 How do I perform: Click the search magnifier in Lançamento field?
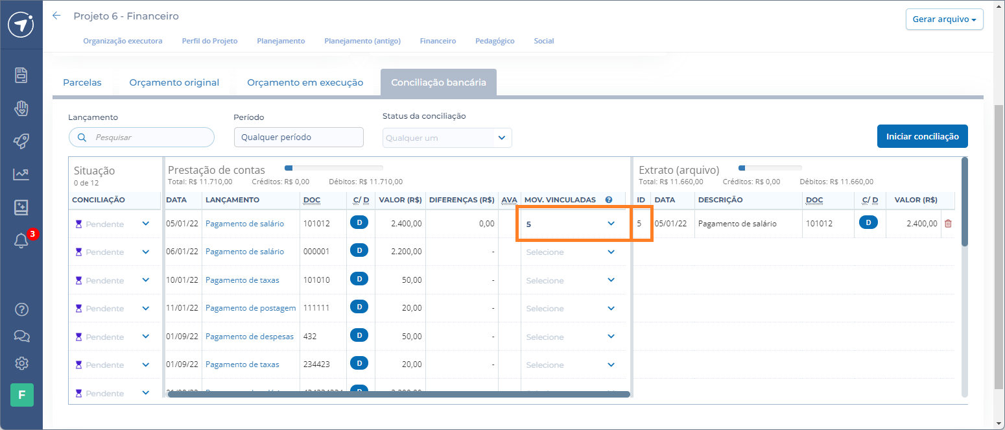82,137
